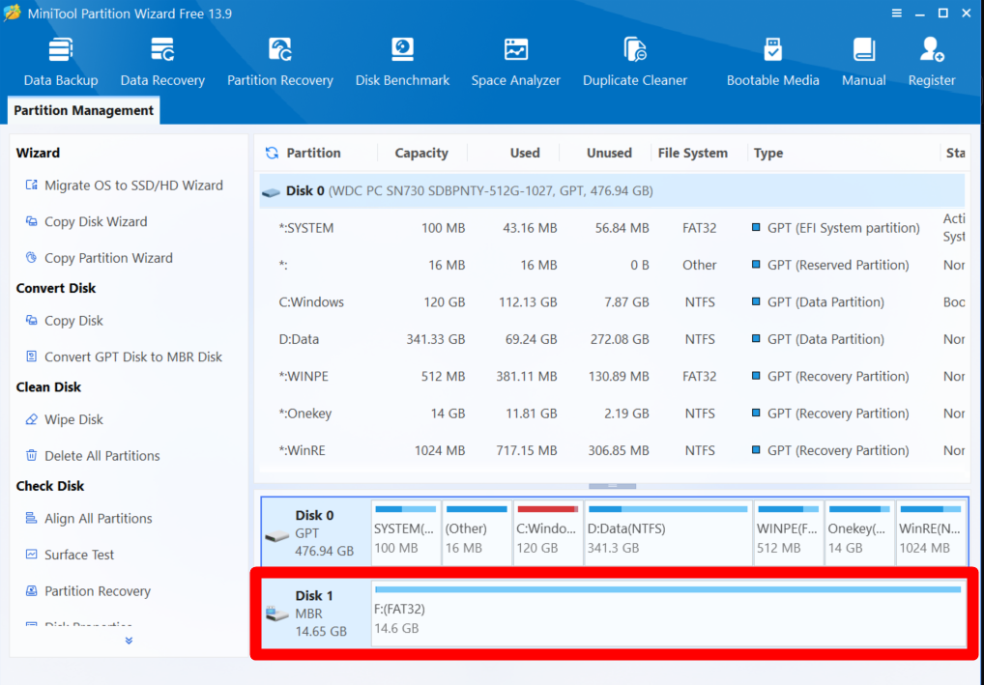This screenshot has height=685, width=984.
Task: Select Align All Partitions
Action: coord(89,519)
